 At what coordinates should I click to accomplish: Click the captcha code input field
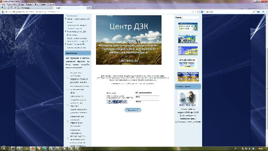(147, 102)
